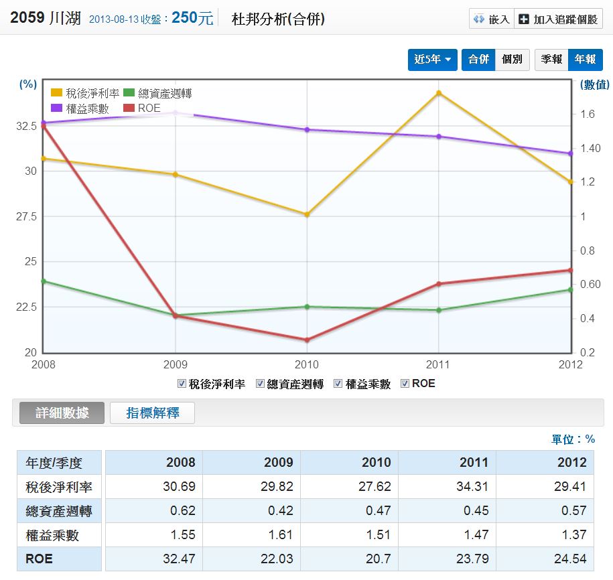This screenshot has width=613, height=580.
Task: Click the 2059 川湖 stock title
Action: tap(46, 19)
